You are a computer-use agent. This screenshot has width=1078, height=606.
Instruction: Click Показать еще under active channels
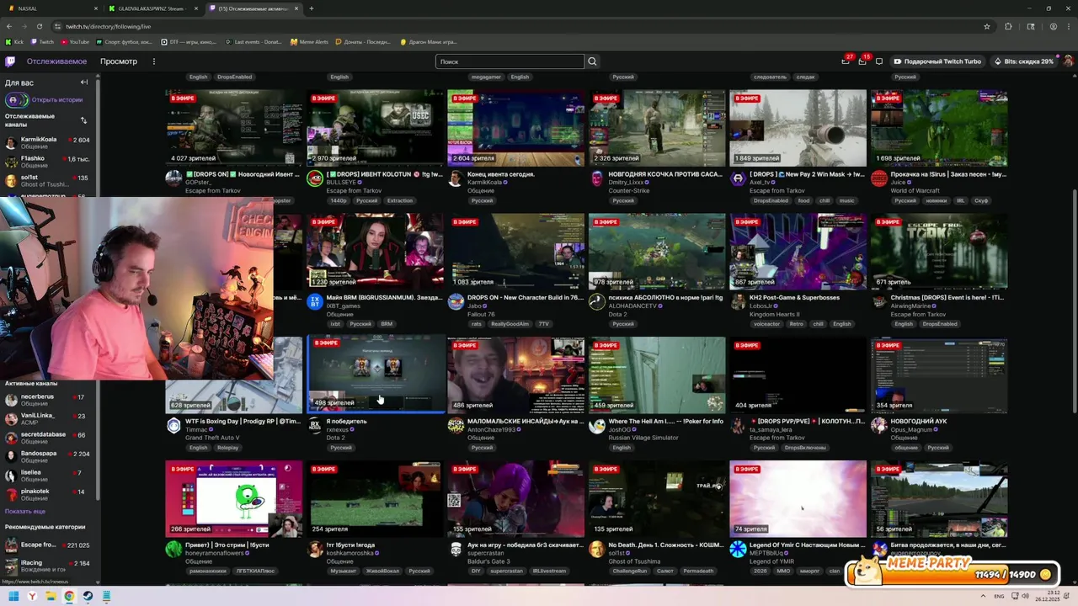(x=25, y=511)
